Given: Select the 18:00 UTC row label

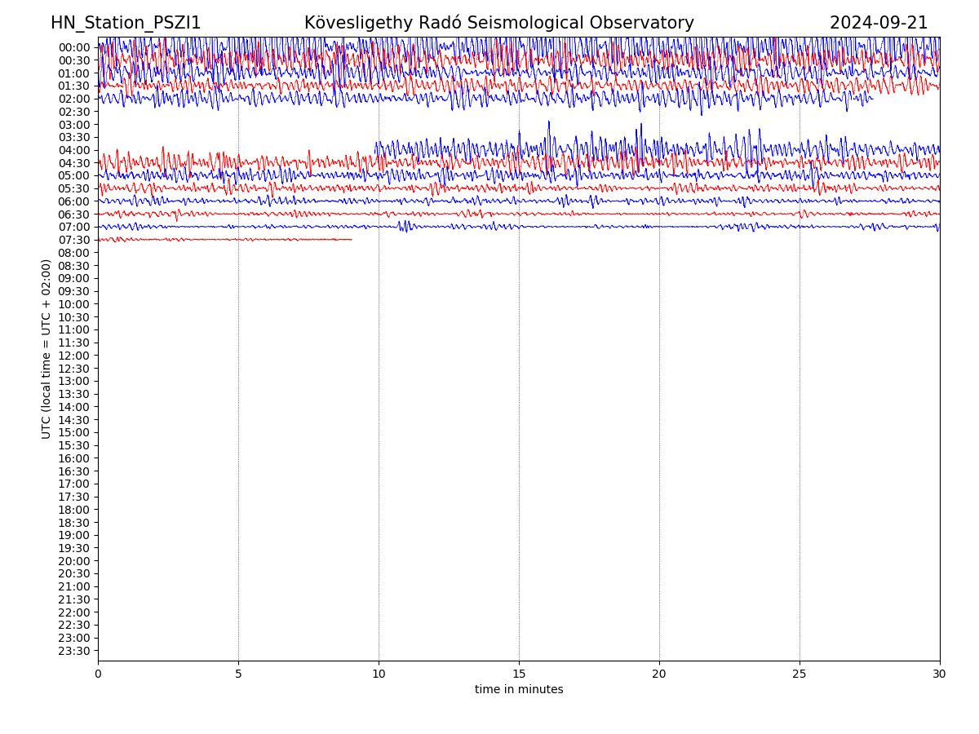Looking at the screenshot, I should [x=74, y=510].
